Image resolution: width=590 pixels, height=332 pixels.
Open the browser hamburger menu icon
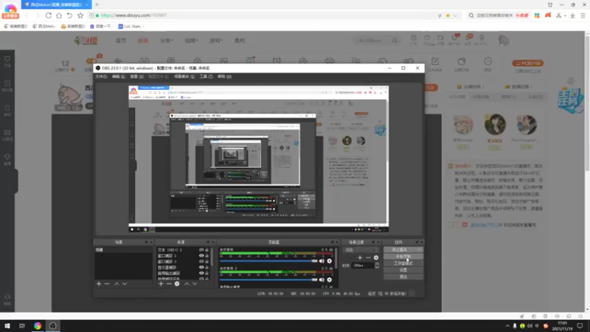tap(583, 15)
